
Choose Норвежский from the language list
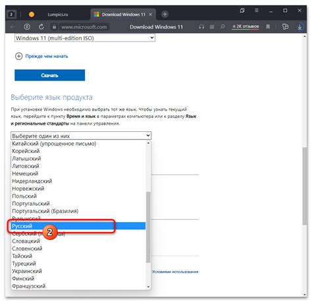click(x=78, y=189)
